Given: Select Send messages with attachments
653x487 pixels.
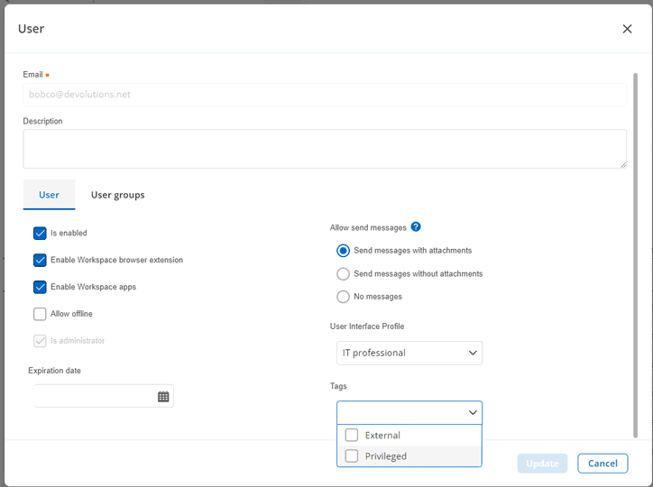Looking at the screenshot, I should click(x=343, y=251).
